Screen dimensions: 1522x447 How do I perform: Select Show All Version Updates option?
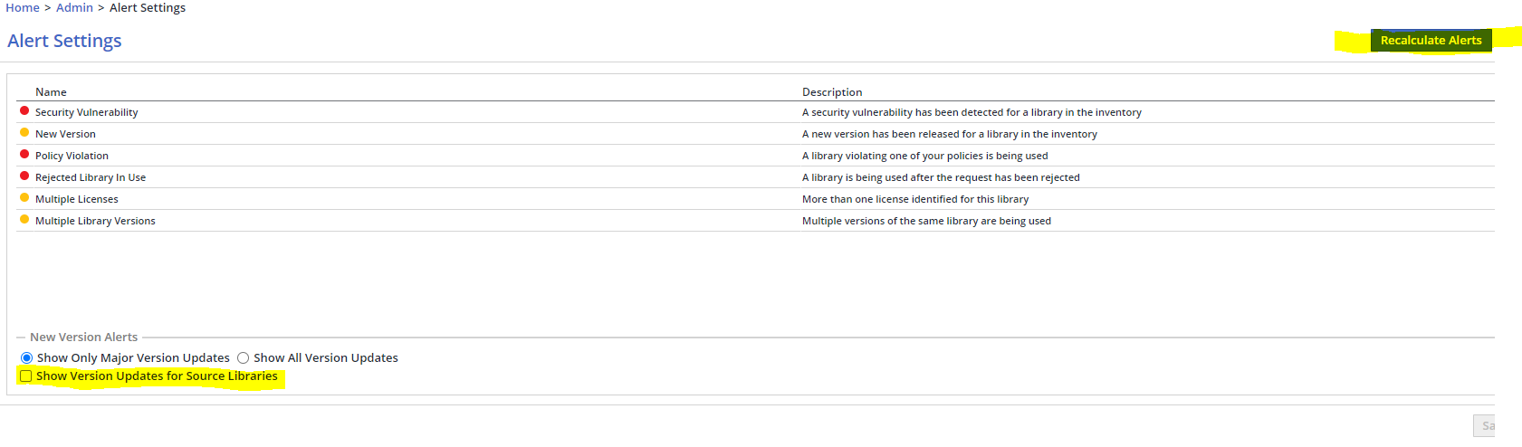pyautogui.click(x=244, y=358)
